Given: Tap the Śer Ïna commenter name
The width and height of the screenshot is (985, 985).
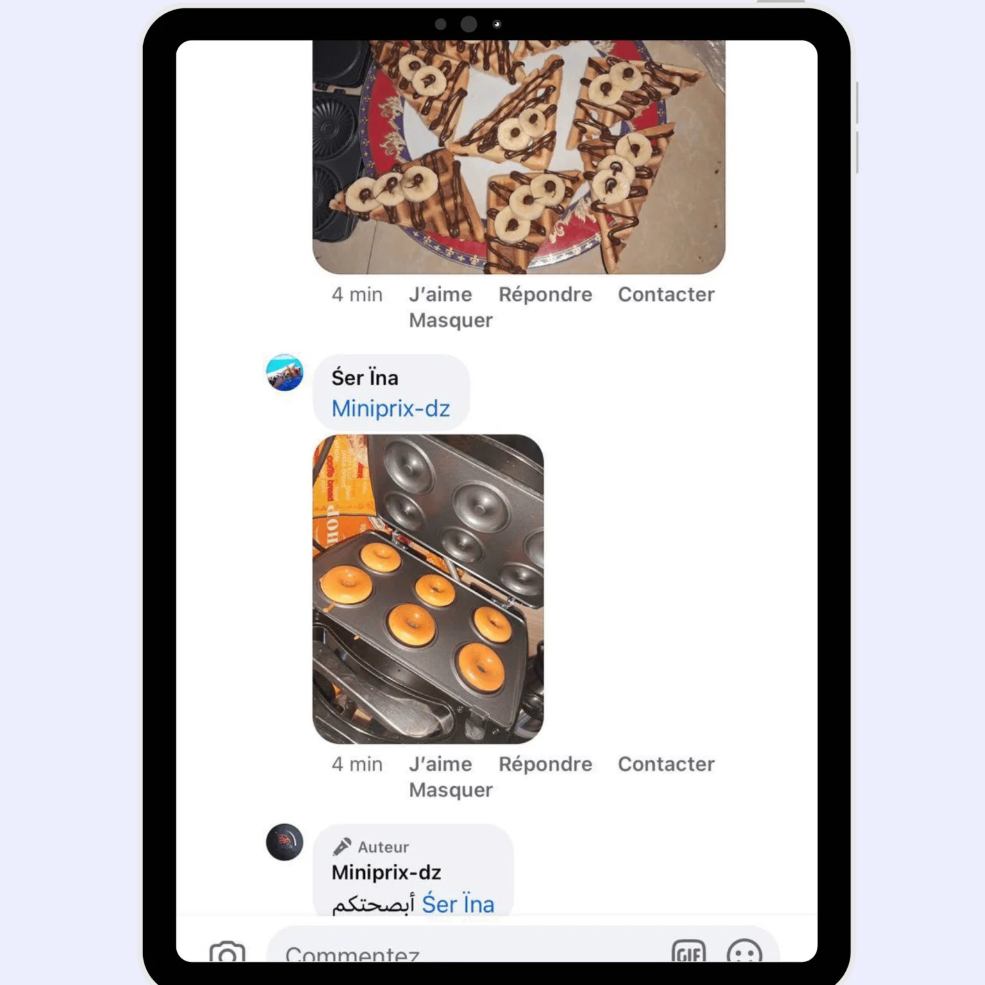Looking at the screenshot, I should click(365, 378).
